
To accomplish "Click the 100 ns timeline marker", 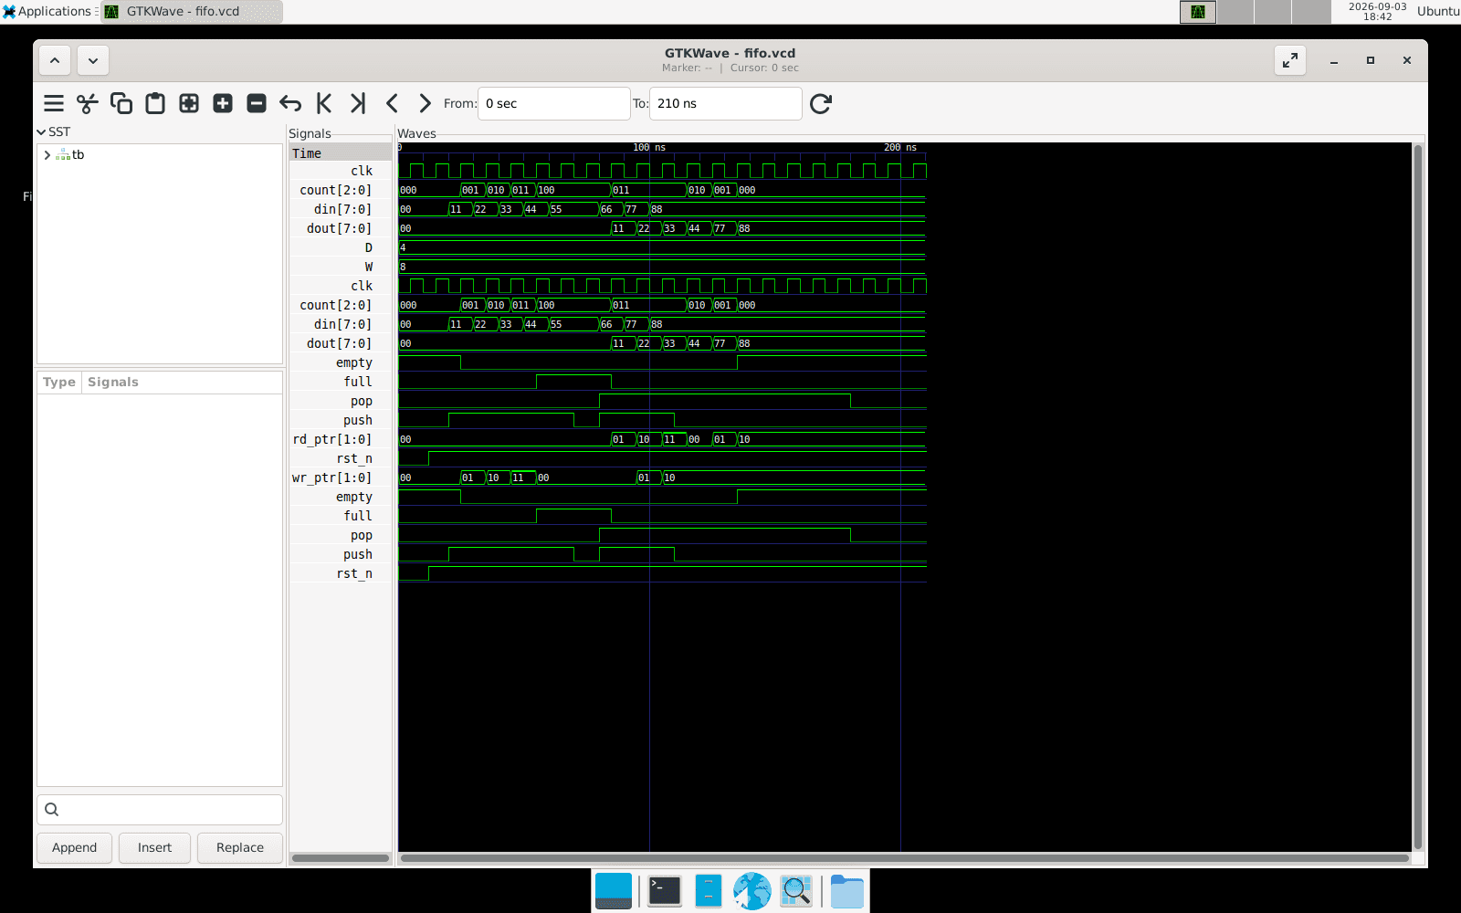I will (649, 148).
